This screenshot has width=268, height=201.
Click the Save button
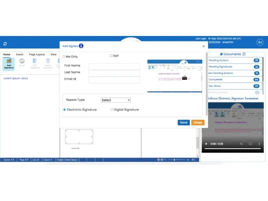(x=184, y=123)
